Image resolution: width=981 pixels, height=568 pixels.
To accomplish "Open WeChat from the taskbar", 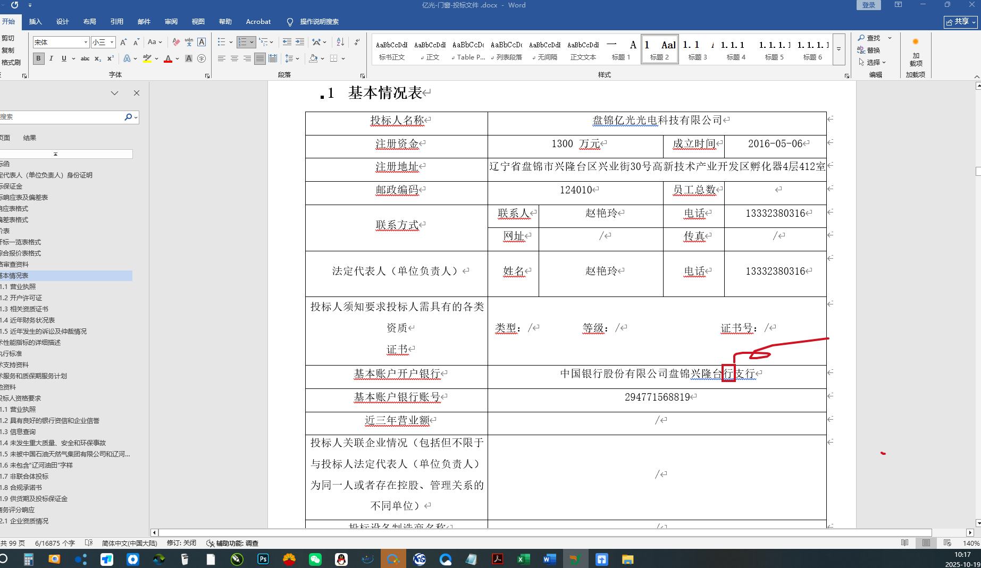I will coord(315,559).
